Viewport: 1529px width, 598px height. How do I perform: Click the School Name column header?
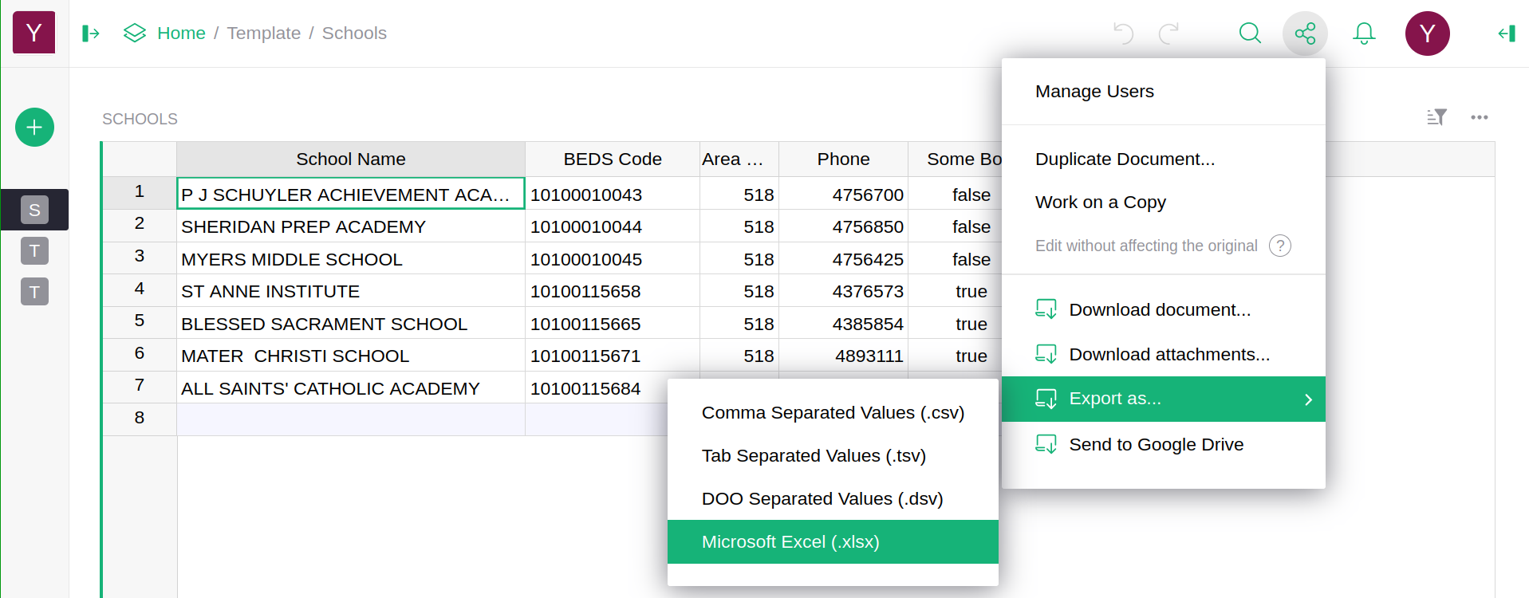click(350, 159)
